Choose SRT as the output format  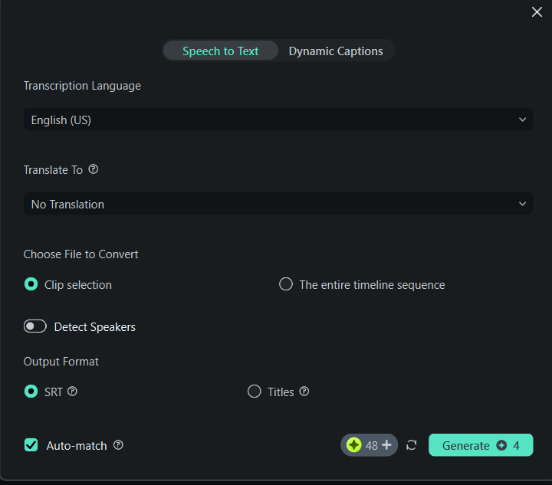31,392
